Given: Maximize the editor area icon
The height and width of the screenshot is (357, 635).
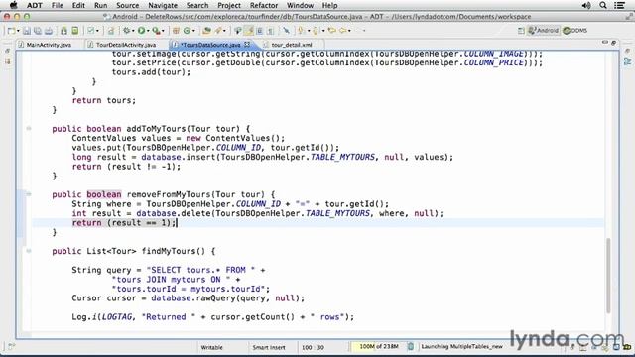Looking at the screenshot, I should (x=613, y=43).
